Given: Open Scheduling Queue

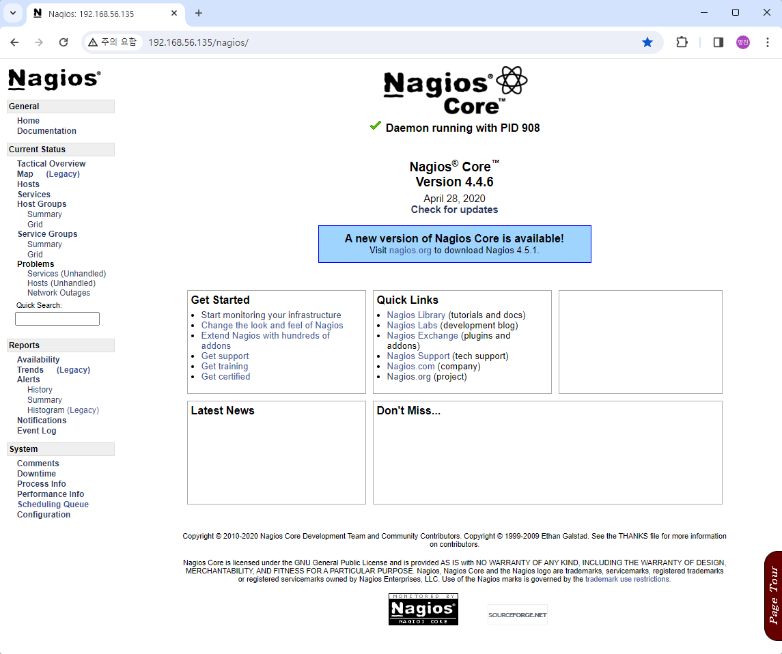Looking at the screenshot, I should 53,504.
